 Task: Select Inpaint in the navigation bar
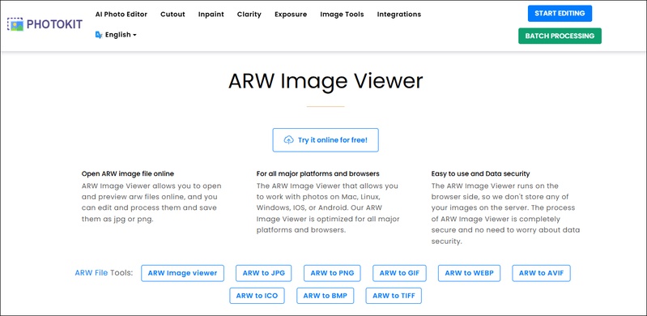click(211, 14)
